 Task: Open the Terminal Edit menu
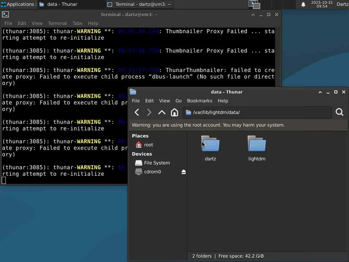click(22, 23)
